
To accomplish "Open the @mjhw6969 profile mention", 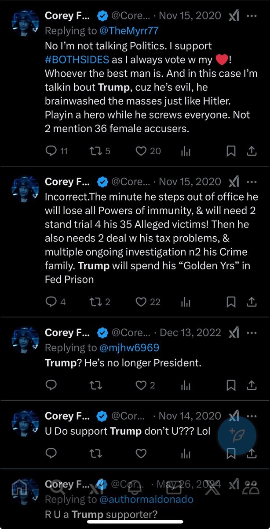I will [x=131, y=348].
